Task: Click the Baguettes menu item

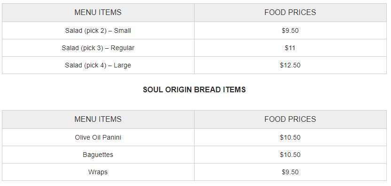Action: click(98, 155)
